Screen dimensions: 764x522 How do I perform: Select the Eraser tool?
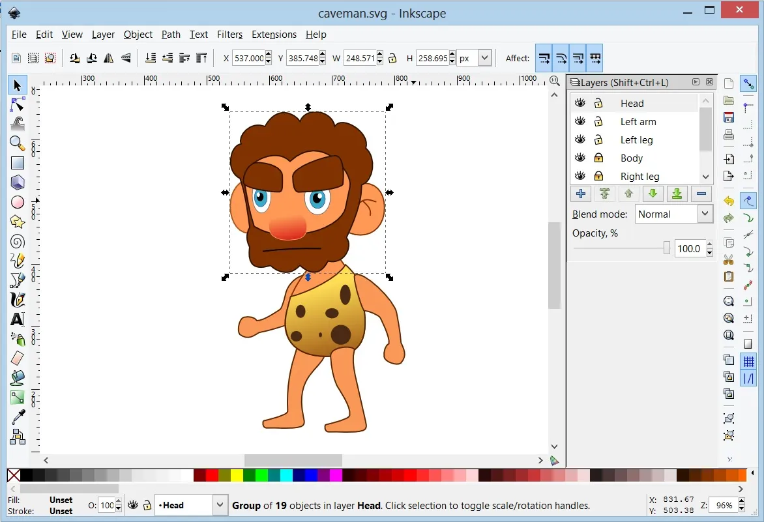click(x=18, y=358)
